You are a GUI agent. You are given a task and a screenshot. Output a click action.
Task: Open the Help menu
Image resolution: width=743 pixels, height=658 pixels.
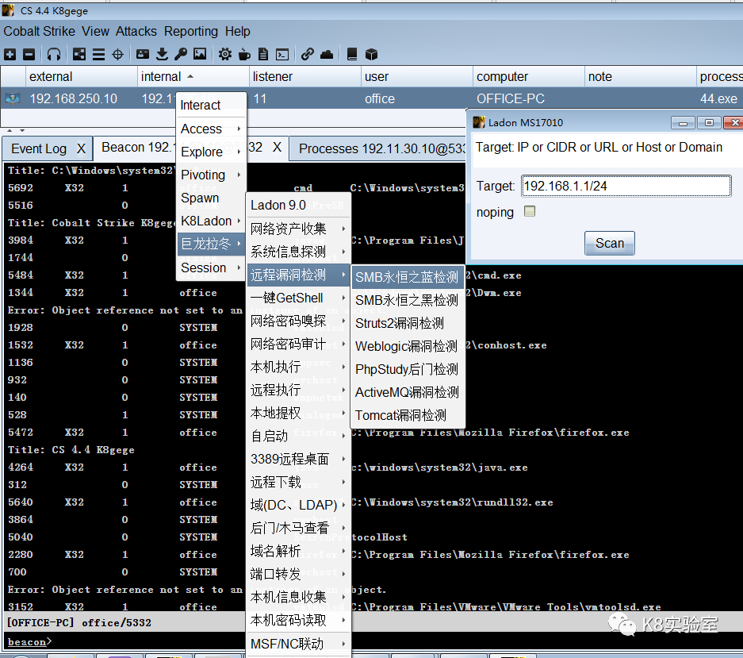pos(237,31)
